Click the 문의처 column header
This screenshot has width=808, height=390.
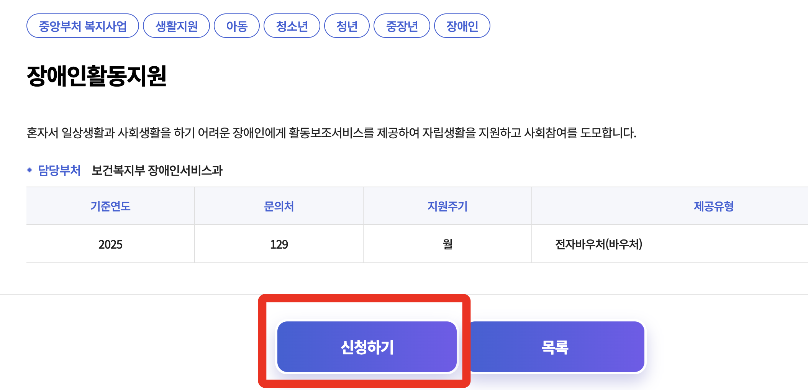click(x=278, y=206)
